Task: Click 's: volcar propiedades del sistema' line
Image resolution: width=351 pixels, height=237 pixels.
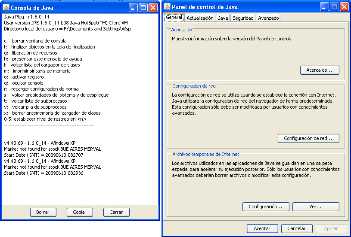Action: [56, 95]
